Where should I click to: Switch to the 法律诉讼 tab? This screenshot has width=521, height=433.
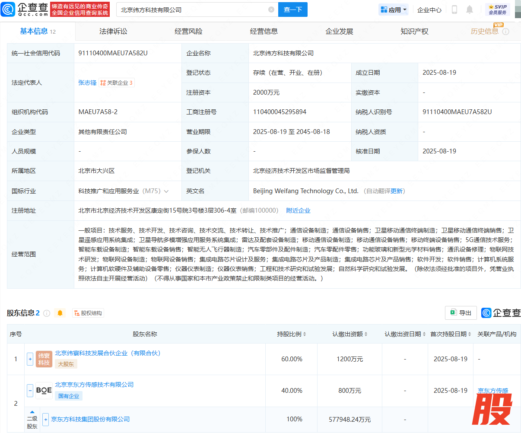click(x=113, y=32)
